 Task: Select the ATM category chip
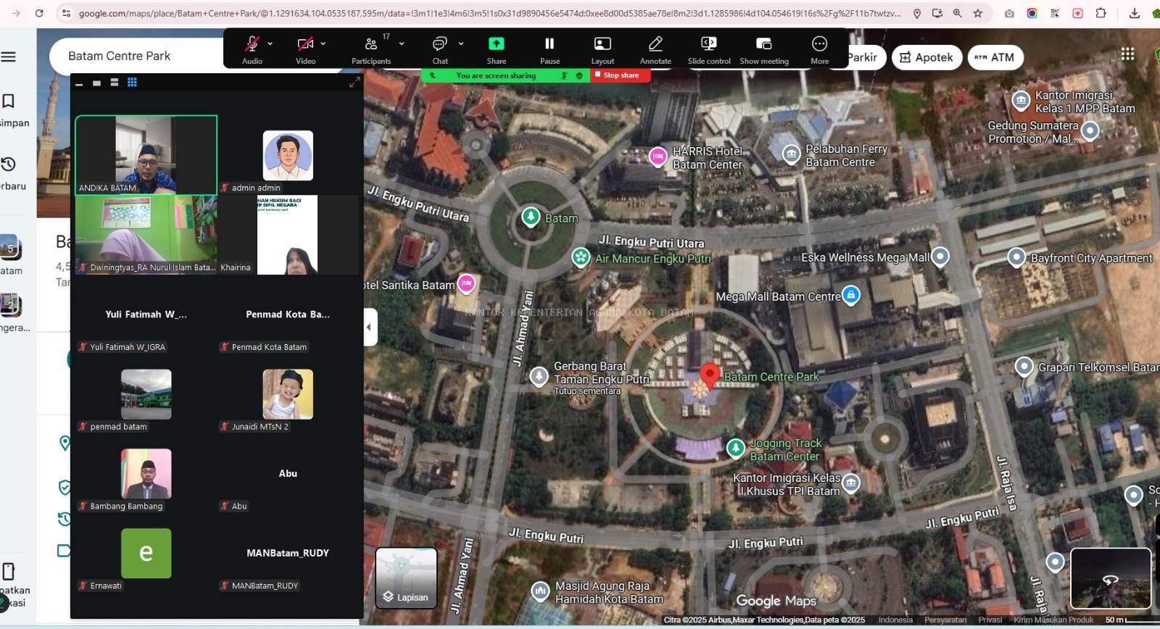click(995, 57)
